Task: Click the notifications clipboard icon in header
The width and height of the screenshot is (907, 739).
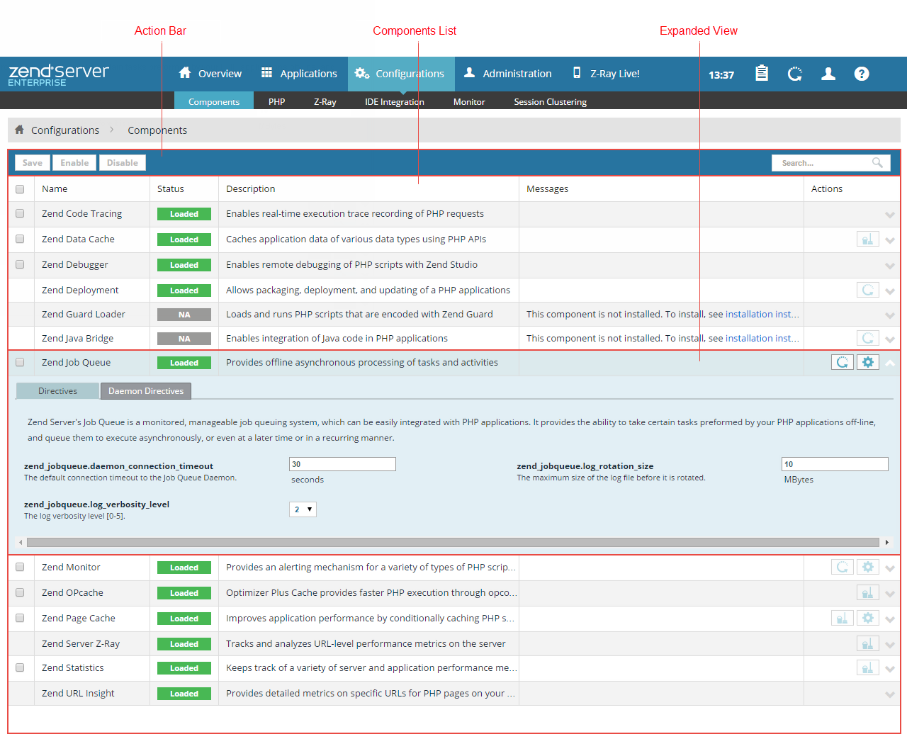Action: (x=762, y=74)
